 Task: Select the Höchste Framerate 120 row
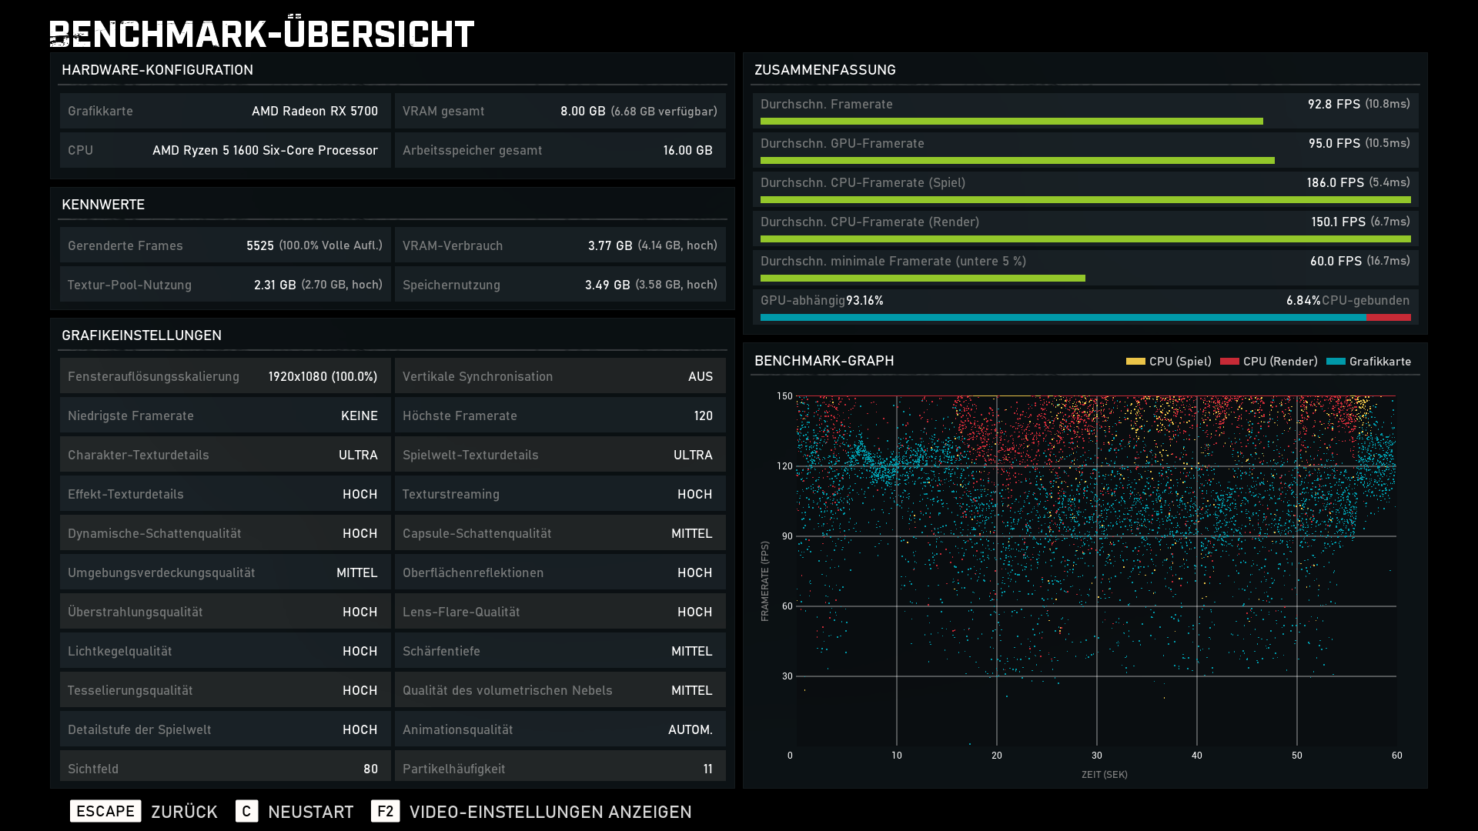[560, 415]
